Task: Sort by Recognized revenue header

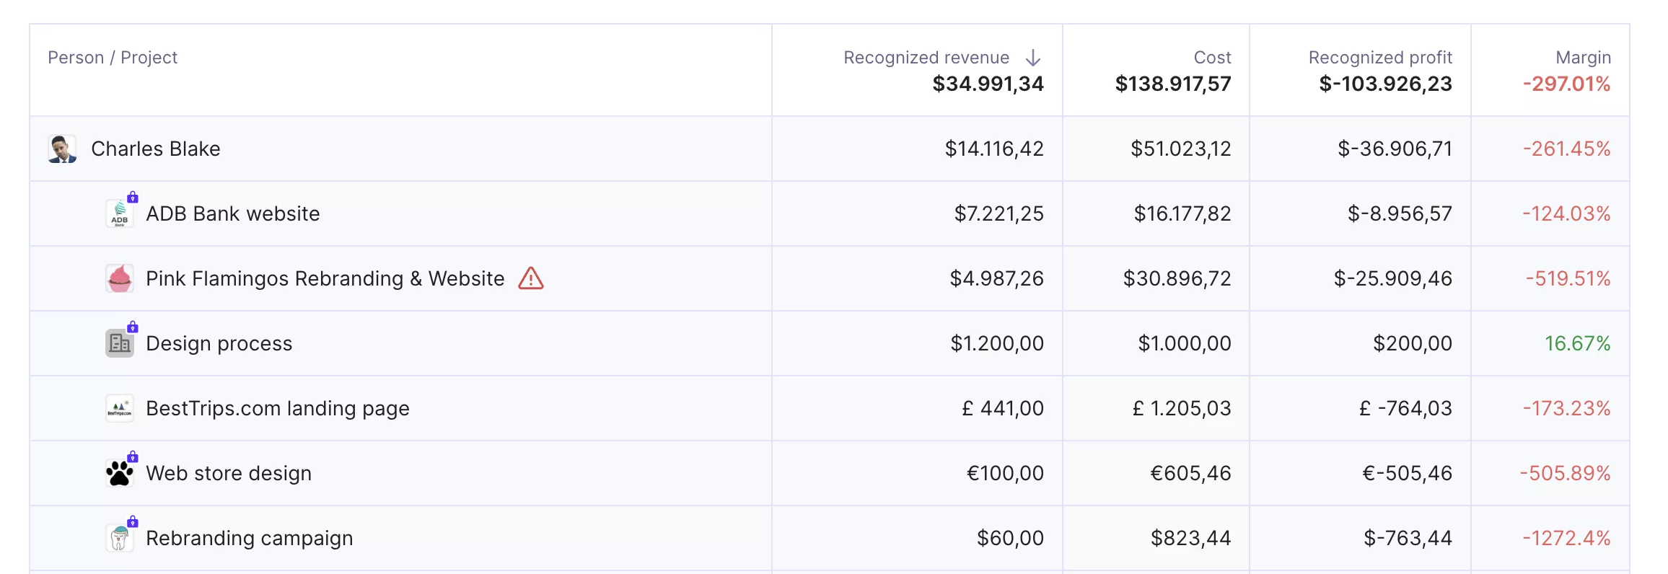Action: coord(926,58)
